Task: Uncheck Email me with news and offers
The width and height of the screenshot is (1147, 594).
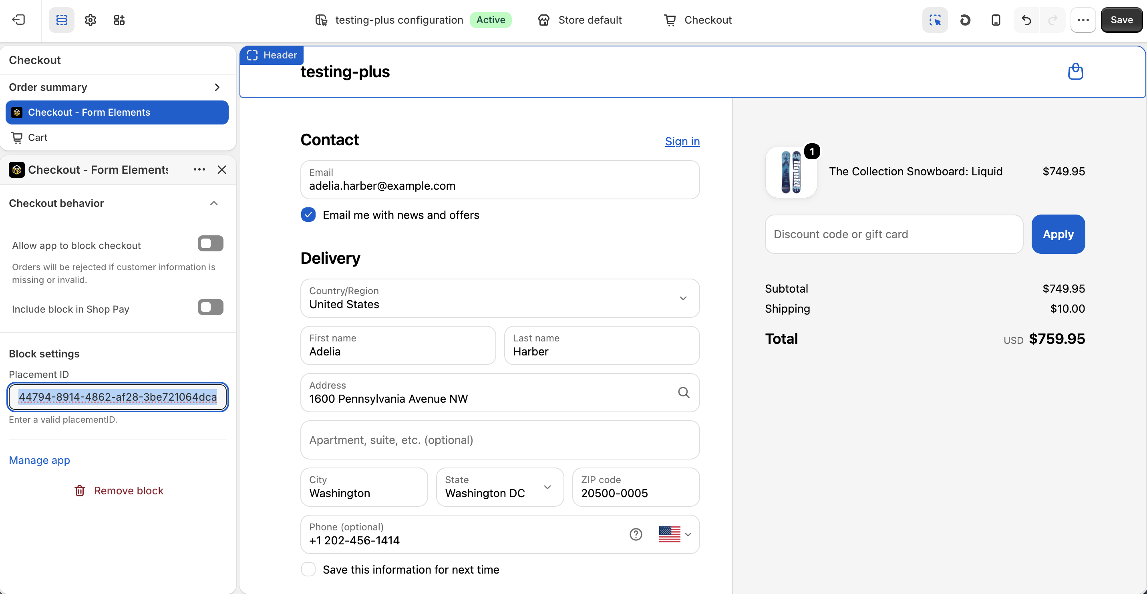Action: click(x=308, y=215)
